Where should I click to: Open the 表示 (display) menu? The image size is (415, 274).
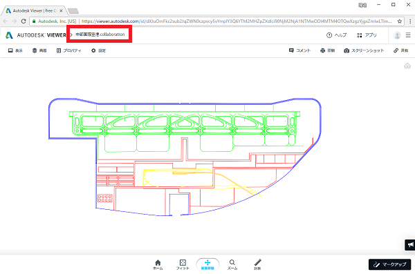[x=15, y=50]
